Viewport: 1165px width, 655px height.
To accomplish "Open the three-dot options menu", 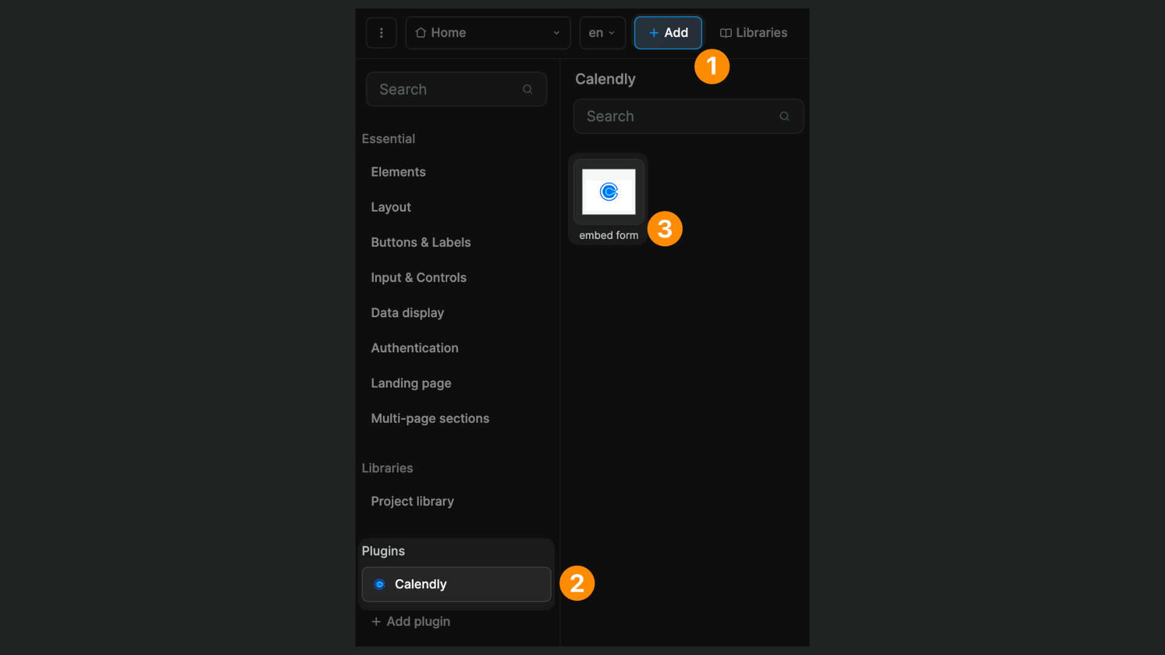I will click(381, 33).
